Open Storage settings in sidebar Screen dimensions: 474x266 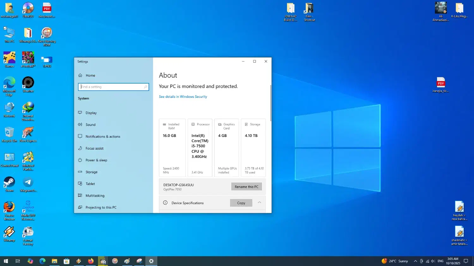(91, 172)
